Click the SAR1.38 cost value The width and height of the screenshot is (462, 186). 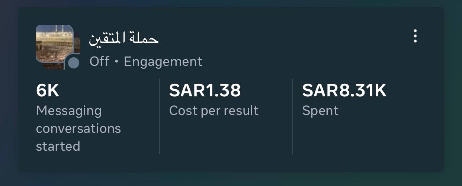coord(205,91)
